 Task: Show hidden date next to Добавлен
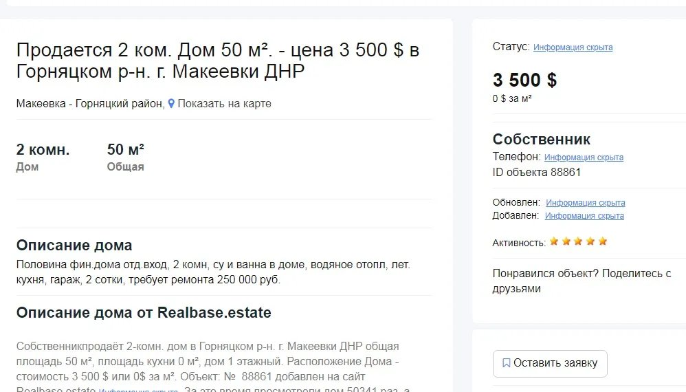[584, 216]
